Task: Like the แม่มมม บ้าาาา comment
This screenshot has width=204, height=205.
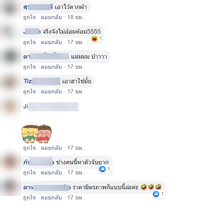Action: 29,67
